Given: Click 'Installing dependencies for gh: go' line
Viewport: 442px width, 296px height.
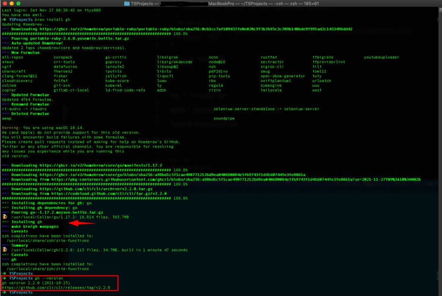Looking at the screenshot, I should coord(51,203).
